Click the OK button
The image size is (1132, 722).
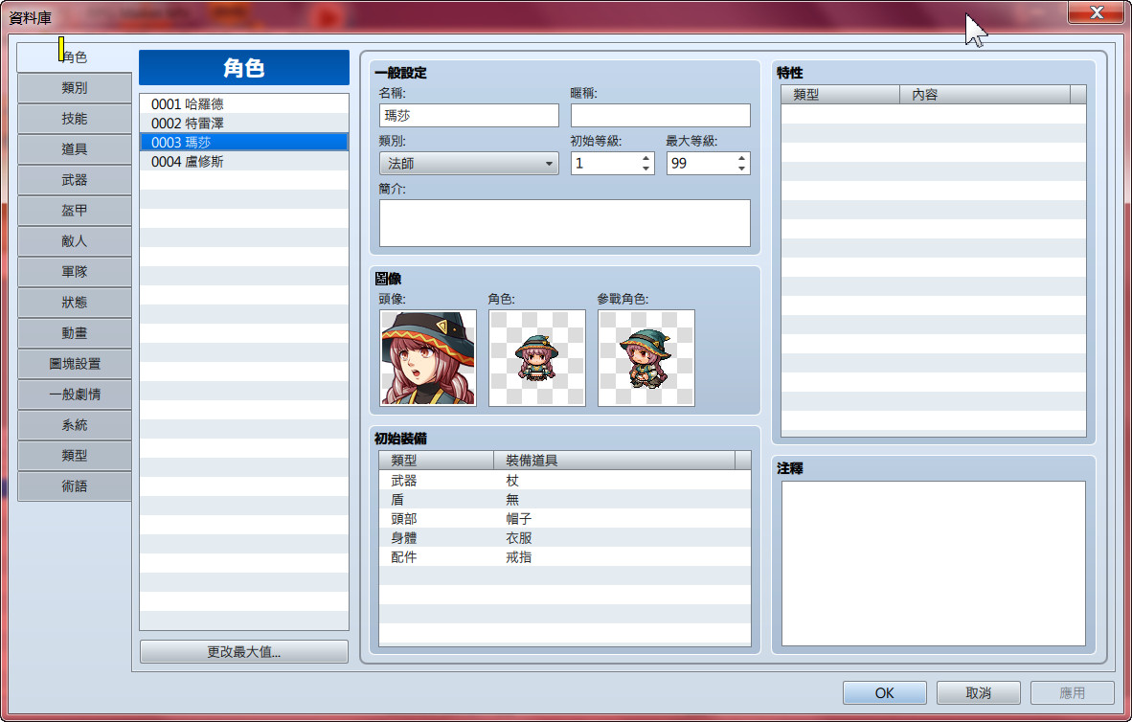pos(884,693)
